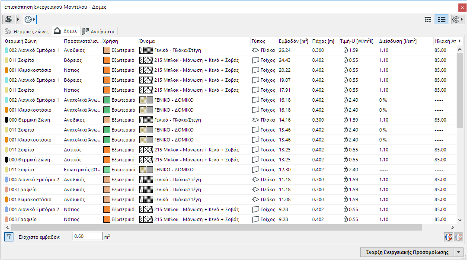This screenshot has height=260, width=467.
Task: Click the horizontal scrollbar right arrow
Action: 452,227
